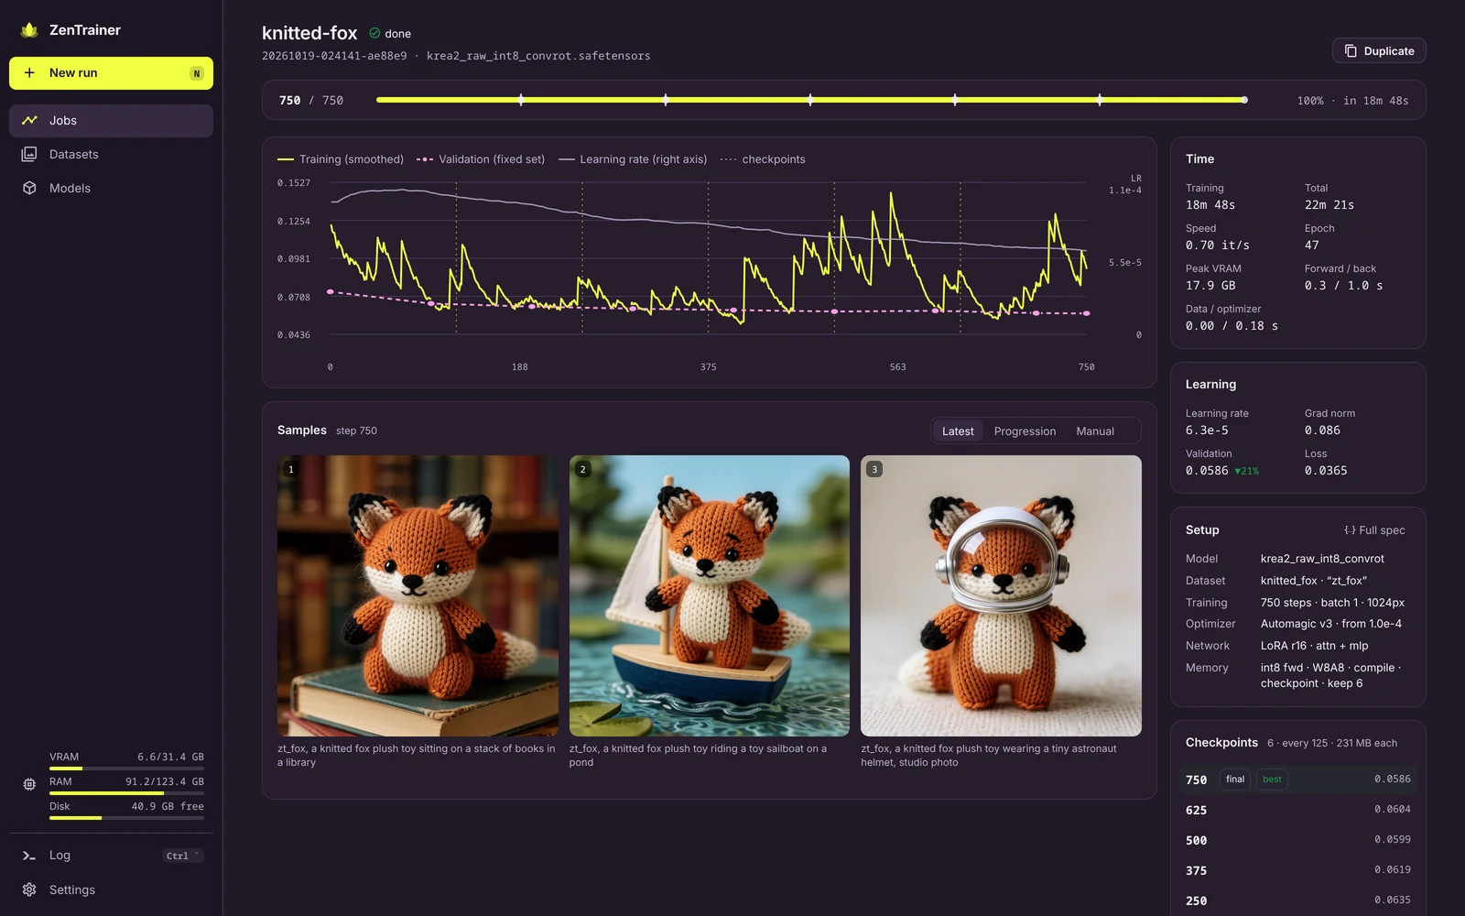Click the hardware chip icon beside RAM
This screenshot has height=916, width=1465.
[29, 784]
